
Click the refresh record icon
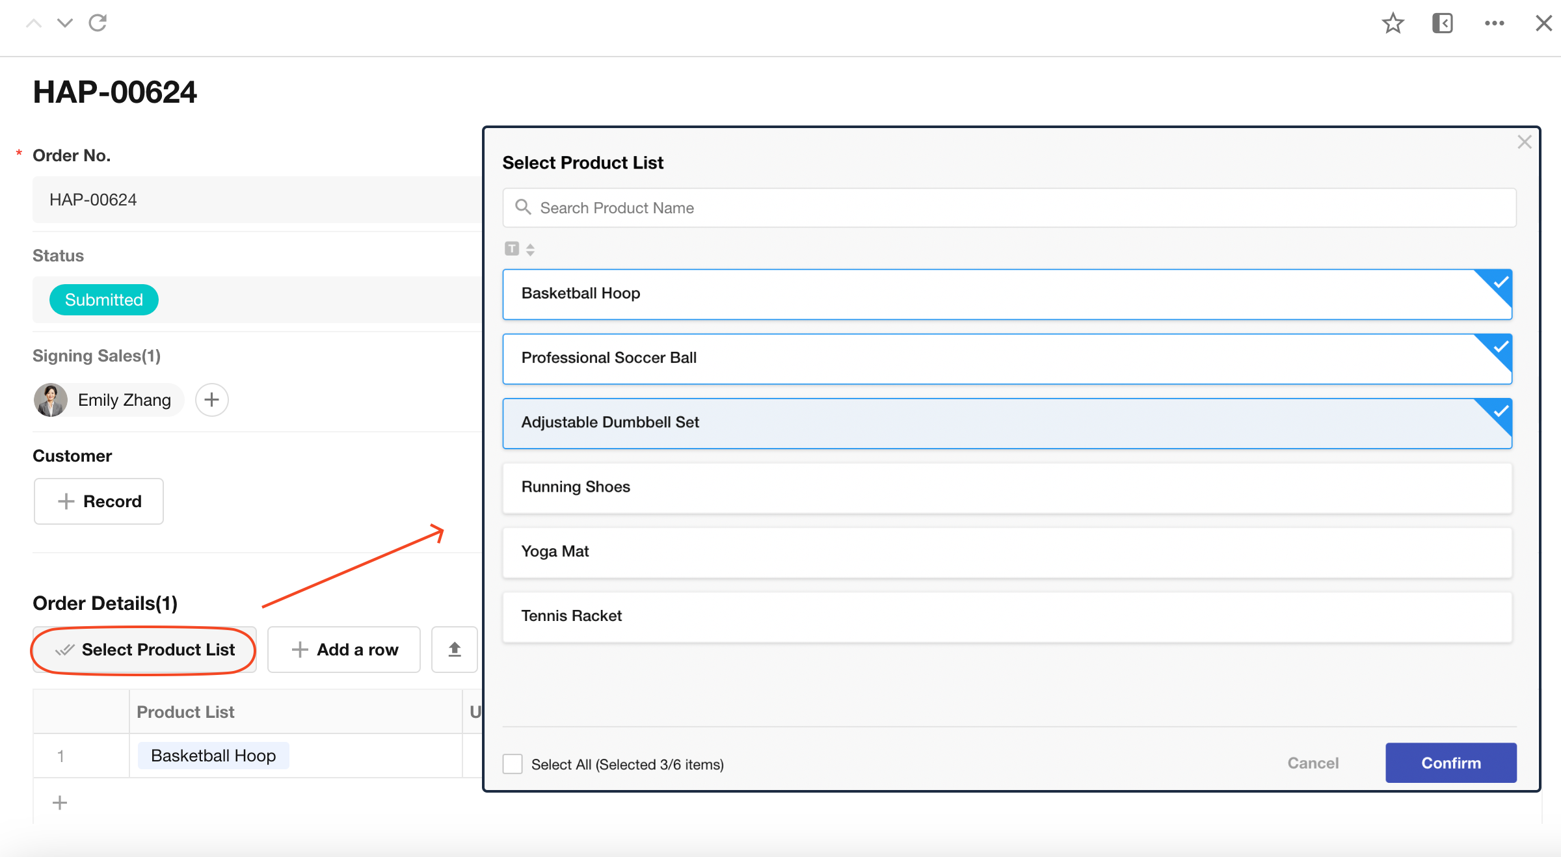[x=98, y=23]
